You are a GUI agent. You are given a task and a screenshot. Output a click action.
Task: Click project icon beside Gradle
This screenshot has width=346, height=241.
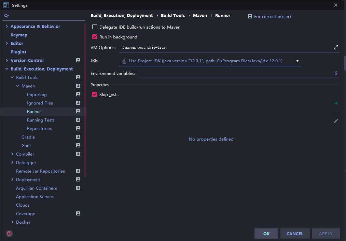[78, 137]
